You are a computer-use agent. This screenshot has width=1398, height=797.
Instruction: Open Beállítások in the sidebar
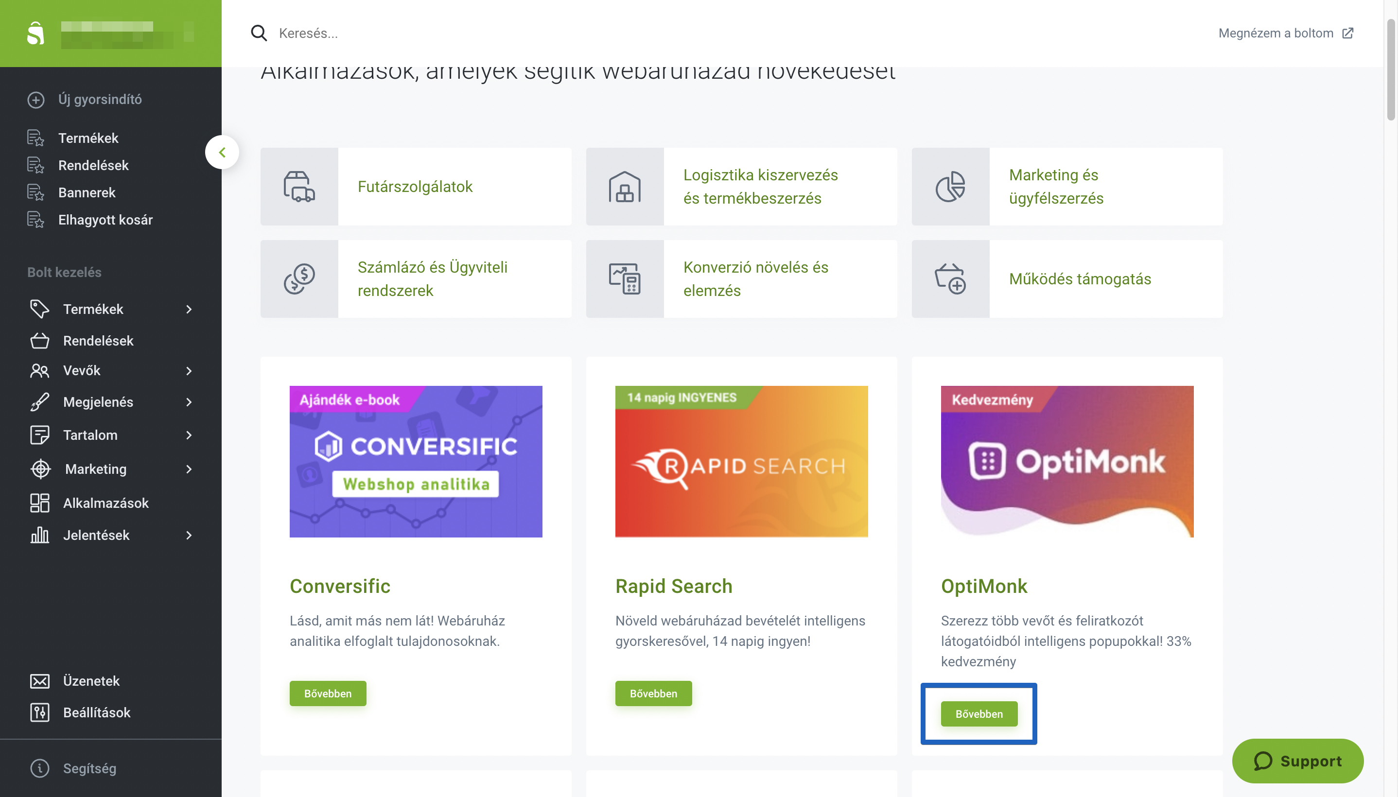[96, 713]
